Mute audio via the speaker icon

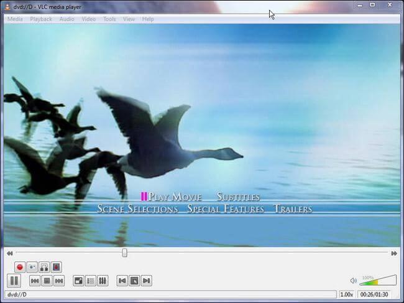354,281
